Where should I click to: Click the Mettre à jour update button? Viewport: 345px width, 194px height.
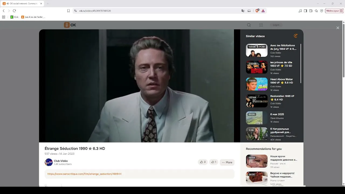coord(334,11)
